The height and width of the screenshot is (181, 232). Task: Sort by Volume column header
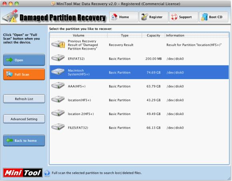(78, 36)
